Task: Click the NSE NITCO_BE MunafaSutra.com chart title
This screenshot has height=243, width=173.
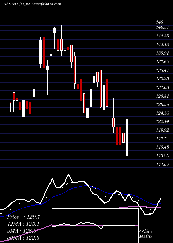Action: pyautogui.click(x=32, y=4)
